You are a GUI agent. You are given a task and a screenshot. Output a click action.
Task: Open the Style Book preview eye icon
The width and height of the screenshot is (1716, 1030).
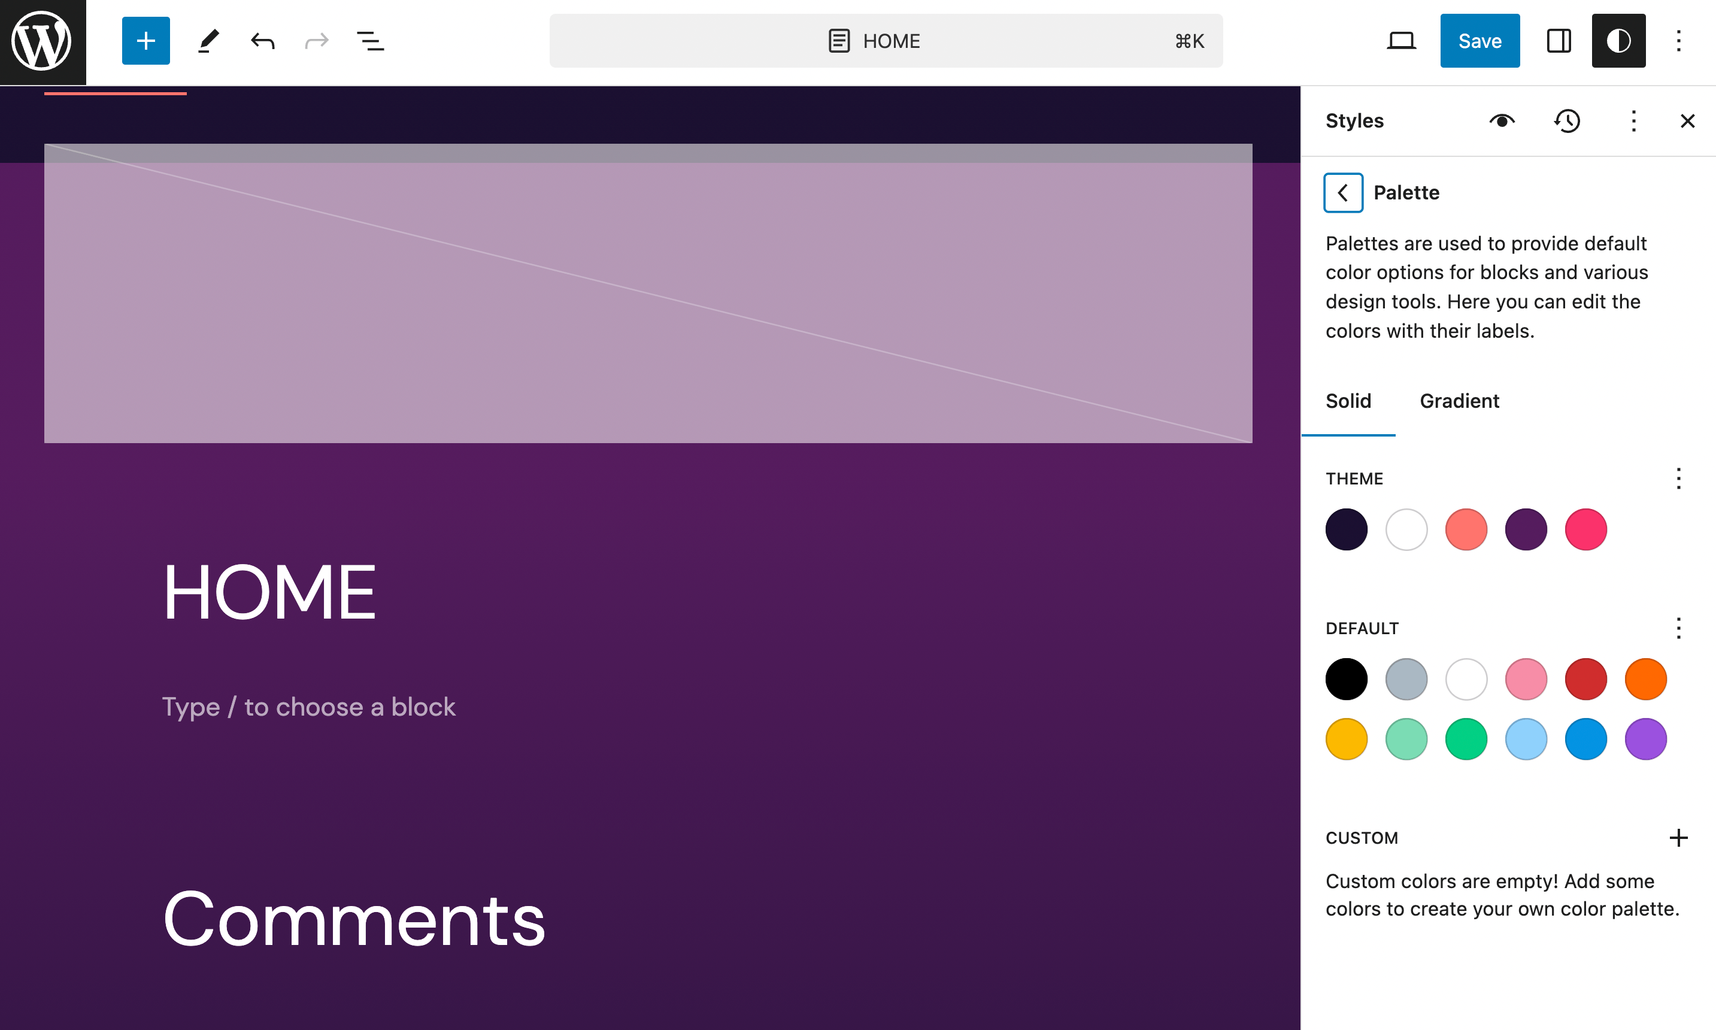pyautogui.click(x=1502, y=121)
